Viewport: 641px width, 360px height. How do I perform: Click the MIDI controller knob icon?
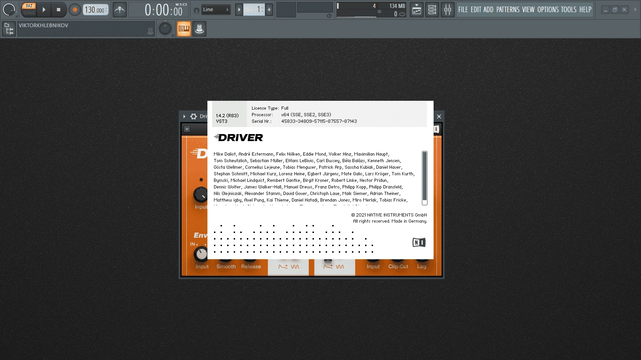coord(199,29)
